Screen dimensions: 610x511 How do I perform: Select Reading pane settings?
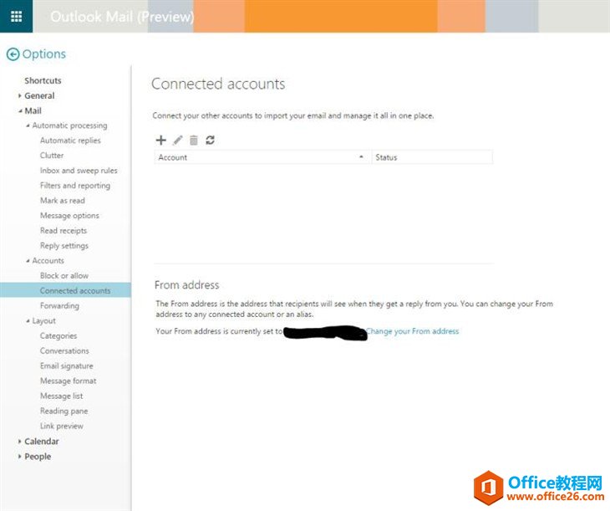pos(64,411)
